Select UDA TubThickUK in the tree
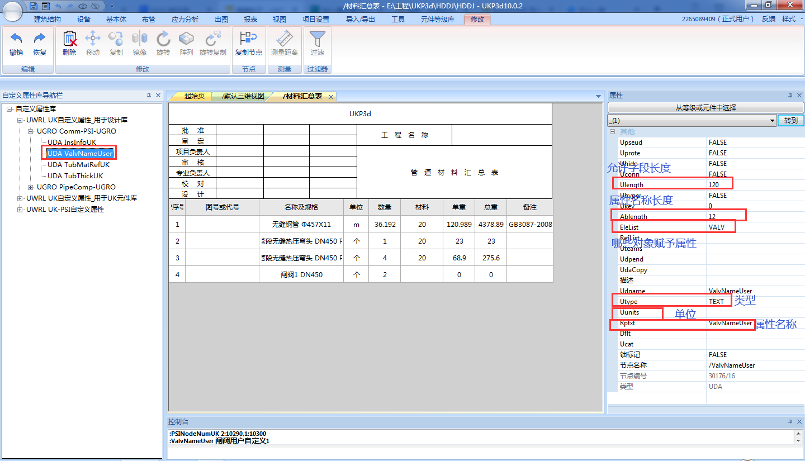 [75, 175]
